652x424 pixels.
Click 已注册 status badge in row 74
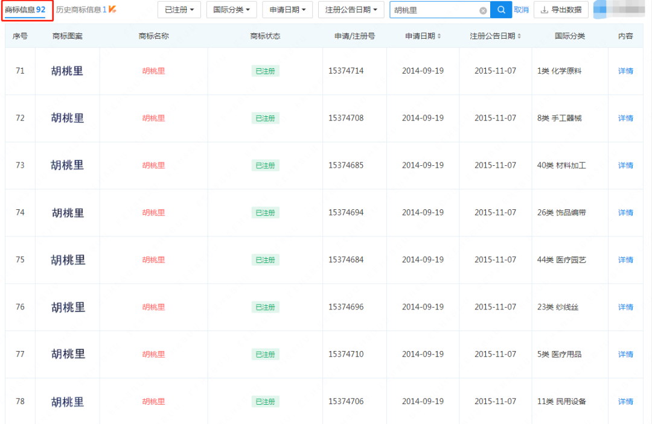[265, 213]
